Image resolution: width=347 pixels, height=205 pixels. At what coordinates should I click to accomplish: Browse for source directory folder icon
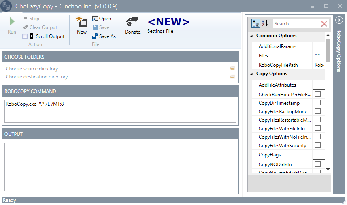pos(232,68)
